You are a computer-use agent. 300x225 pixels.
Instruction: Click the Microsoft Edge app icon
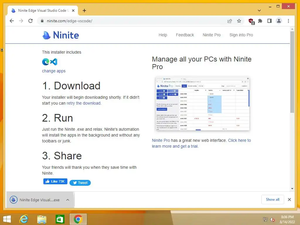coord(46,62)
